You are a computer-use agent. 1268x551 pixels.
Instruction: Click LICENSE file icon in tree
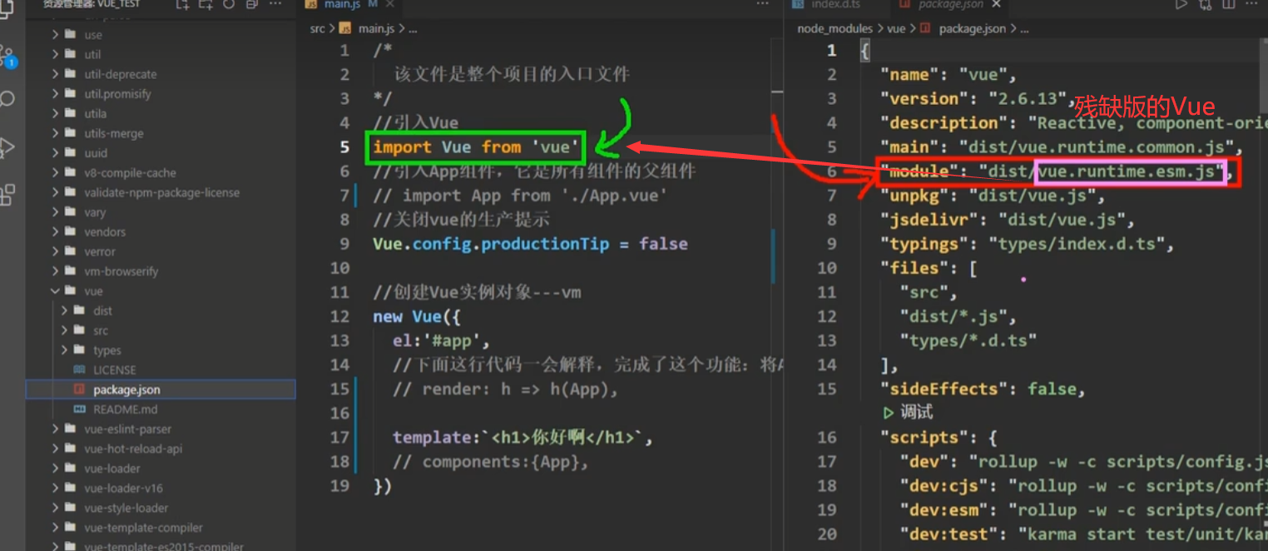[x=80, y=370]
